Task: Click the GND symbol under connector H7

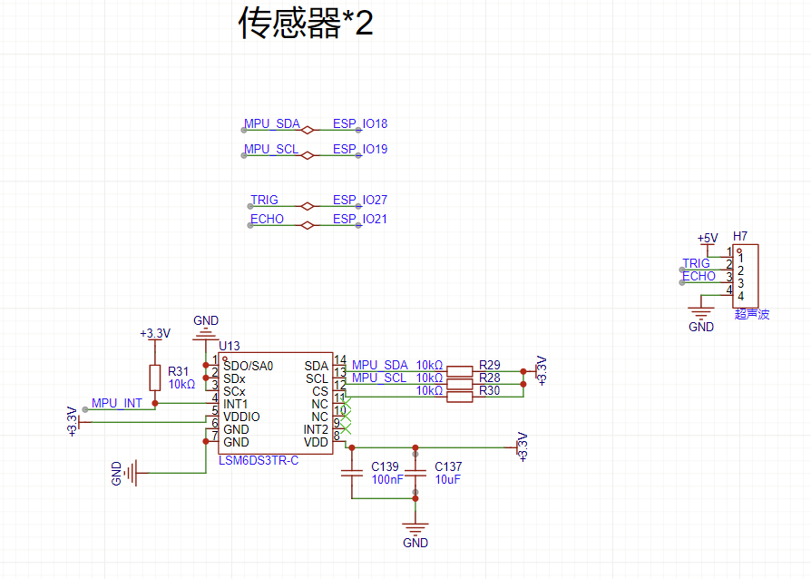Action: (x=701, y=314)
